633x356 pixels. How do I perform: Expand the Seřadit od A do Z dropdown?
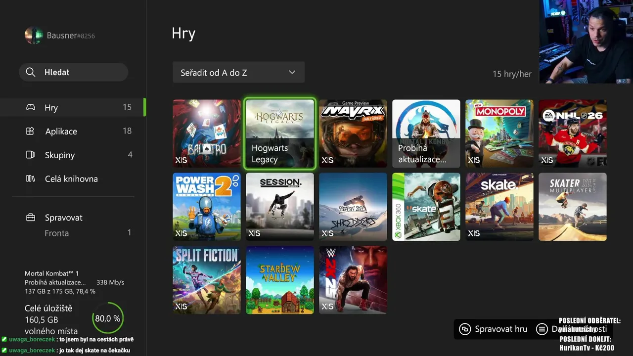tap(238, 72)
